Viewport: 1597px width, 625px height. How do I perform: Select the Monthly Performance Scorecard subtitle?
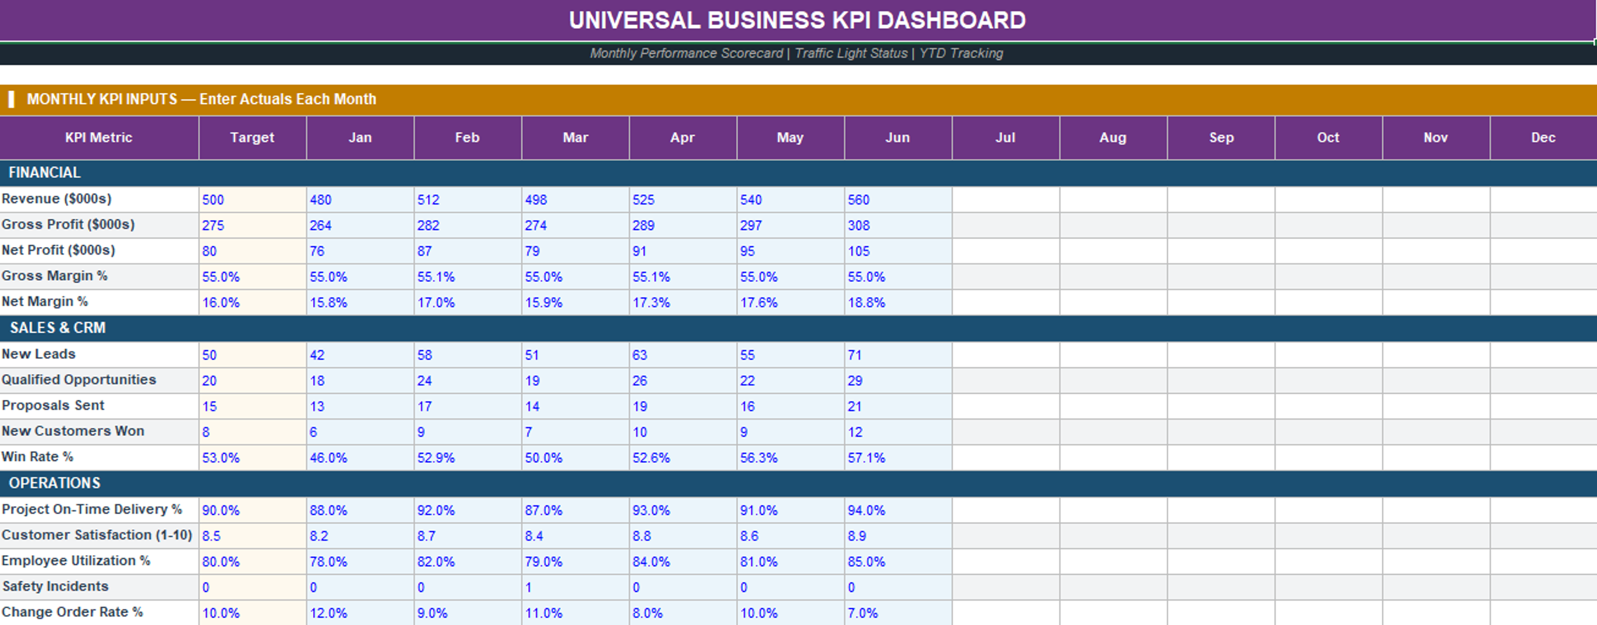[x=797, y=54]
